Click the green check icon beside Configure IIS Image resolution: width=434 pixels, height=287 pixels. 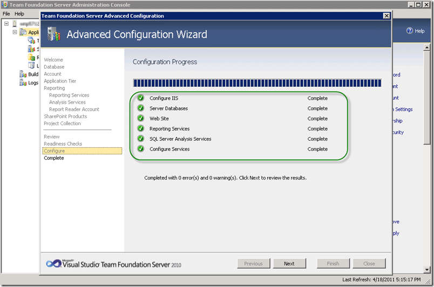(x=140, y=98)
